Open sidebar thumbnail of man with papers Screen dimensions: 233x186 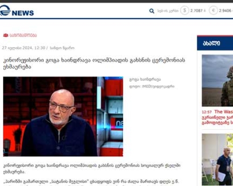218,159
